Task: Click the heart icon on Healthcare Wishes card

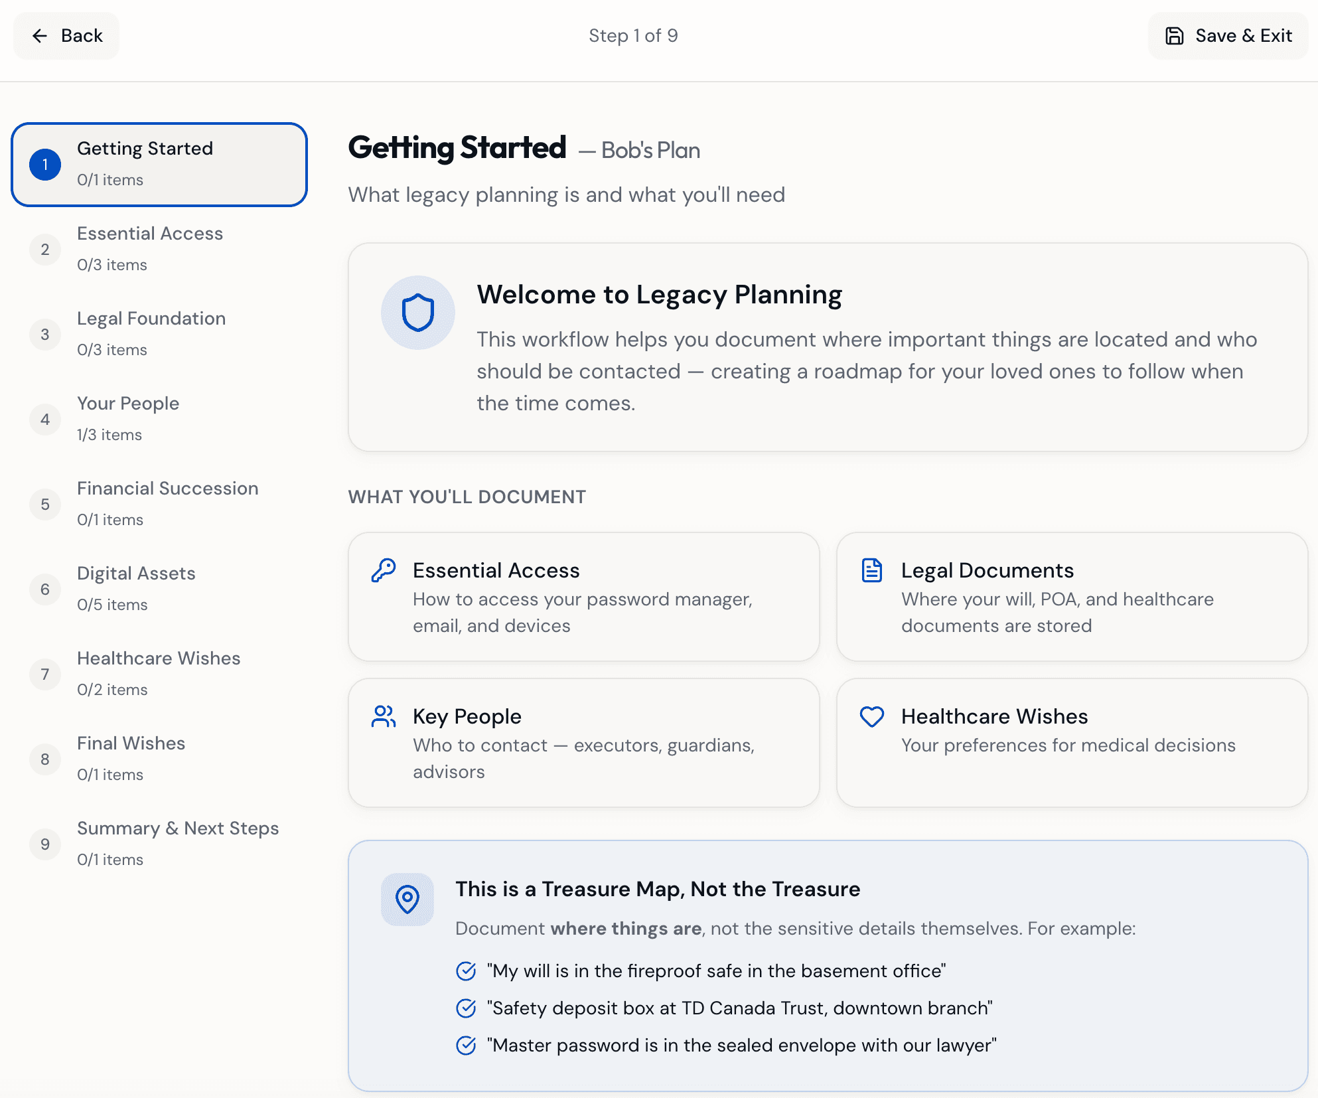Action: (871, 716)
